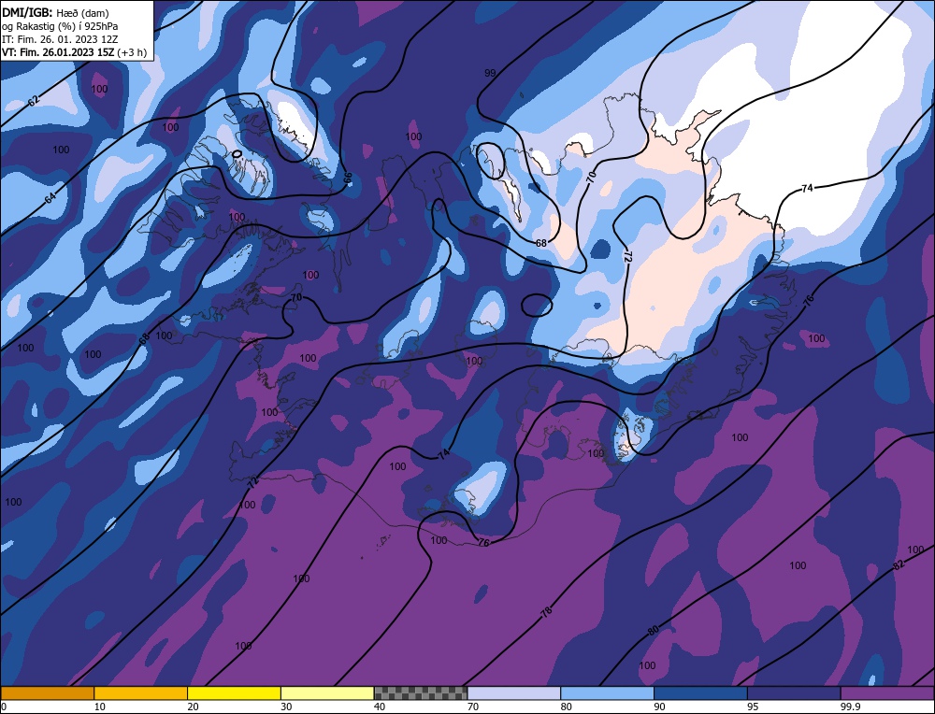Click the '78' contour label
This screenshot has height=714, width=935.
546,612
